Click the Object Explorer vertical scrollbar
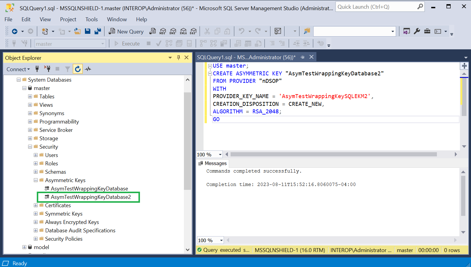 188,141
